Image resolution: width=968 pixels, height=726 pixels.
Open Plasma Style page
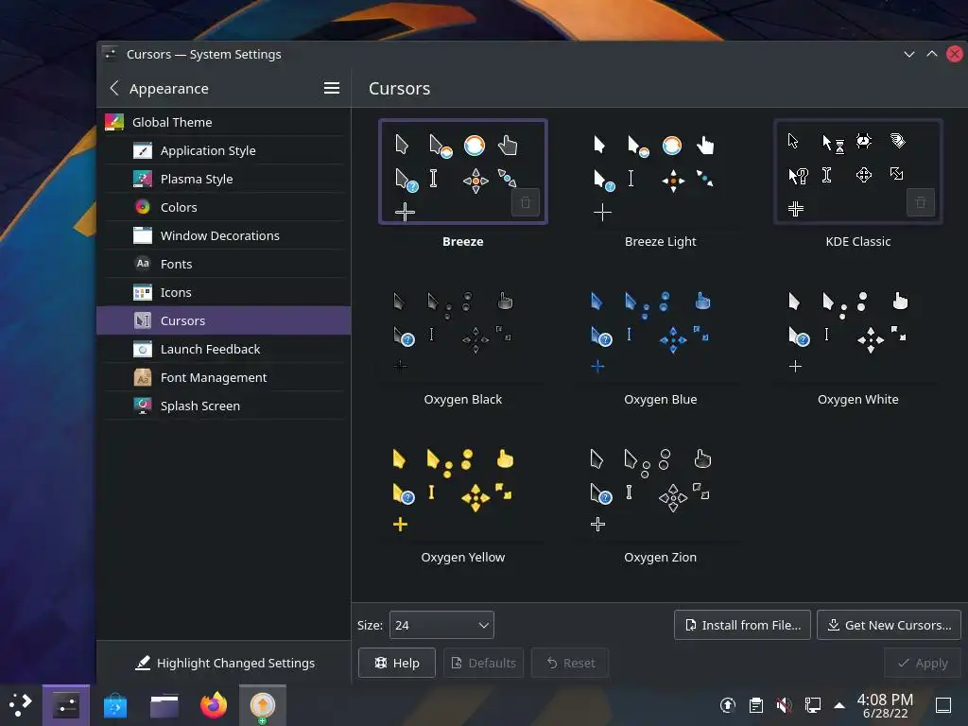223,179
